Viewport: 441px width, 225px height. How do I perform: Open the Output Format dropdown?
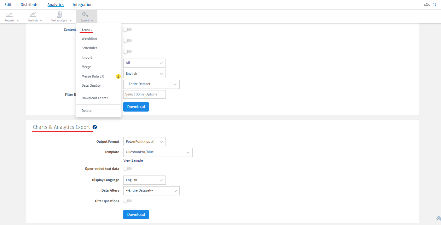pyautogui.click(x=144, y=141)
